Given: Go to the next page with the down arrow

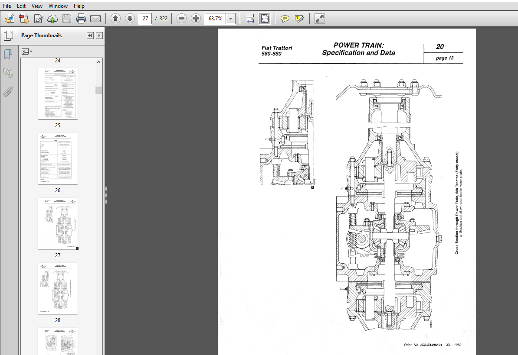Looking at the screenshot, I should coord(130,19).
